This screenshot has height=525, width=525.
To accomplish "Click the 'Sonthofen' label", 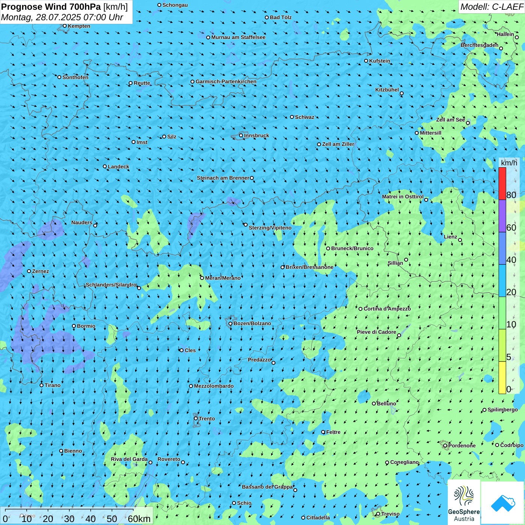I will (75, 77).
